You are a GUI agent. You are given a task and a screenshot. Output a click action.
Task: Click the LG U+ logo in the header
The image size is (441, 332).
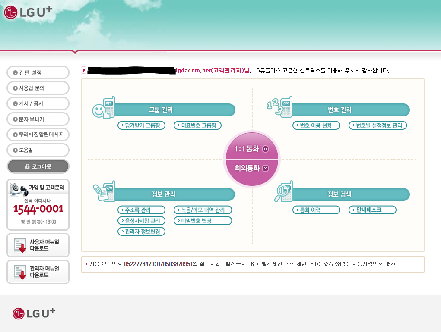pos(28,13)
